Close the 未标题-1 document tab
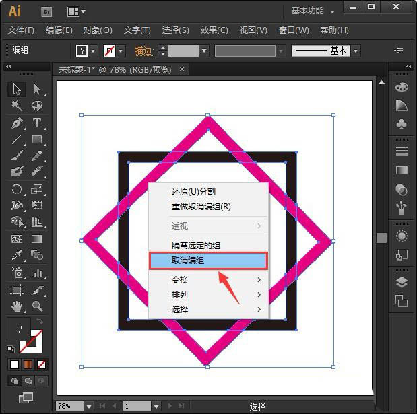The height and width of the screenshot is (414, 417). click(182, 69)
